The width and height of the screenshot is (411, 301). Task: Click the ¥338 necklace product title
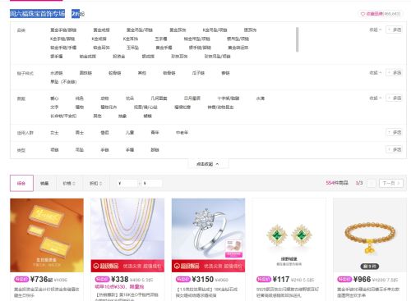127,297
